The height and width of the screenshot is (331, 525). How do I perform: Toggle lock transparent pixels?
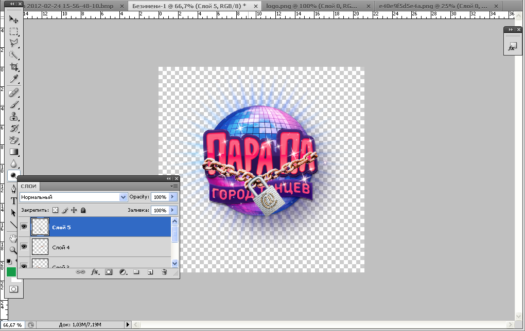tap(55, 210)
